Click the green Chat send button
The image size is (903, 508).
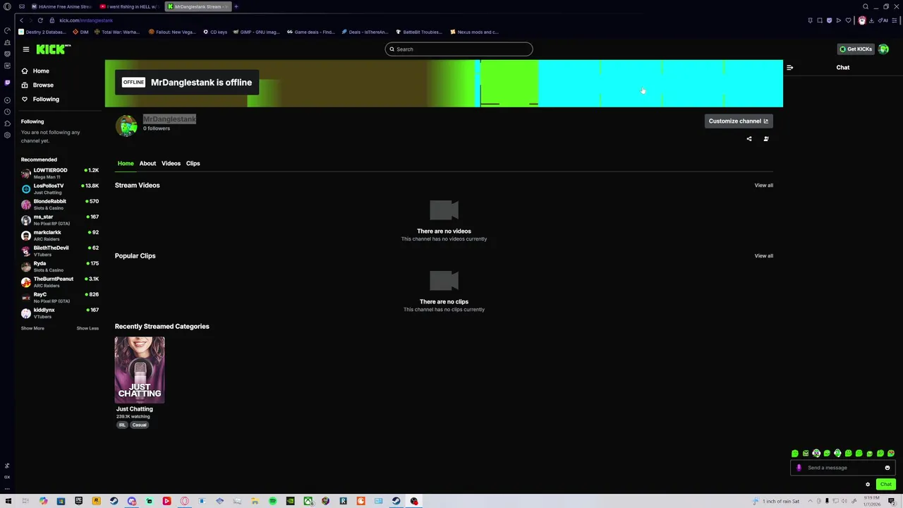point(886,485)
